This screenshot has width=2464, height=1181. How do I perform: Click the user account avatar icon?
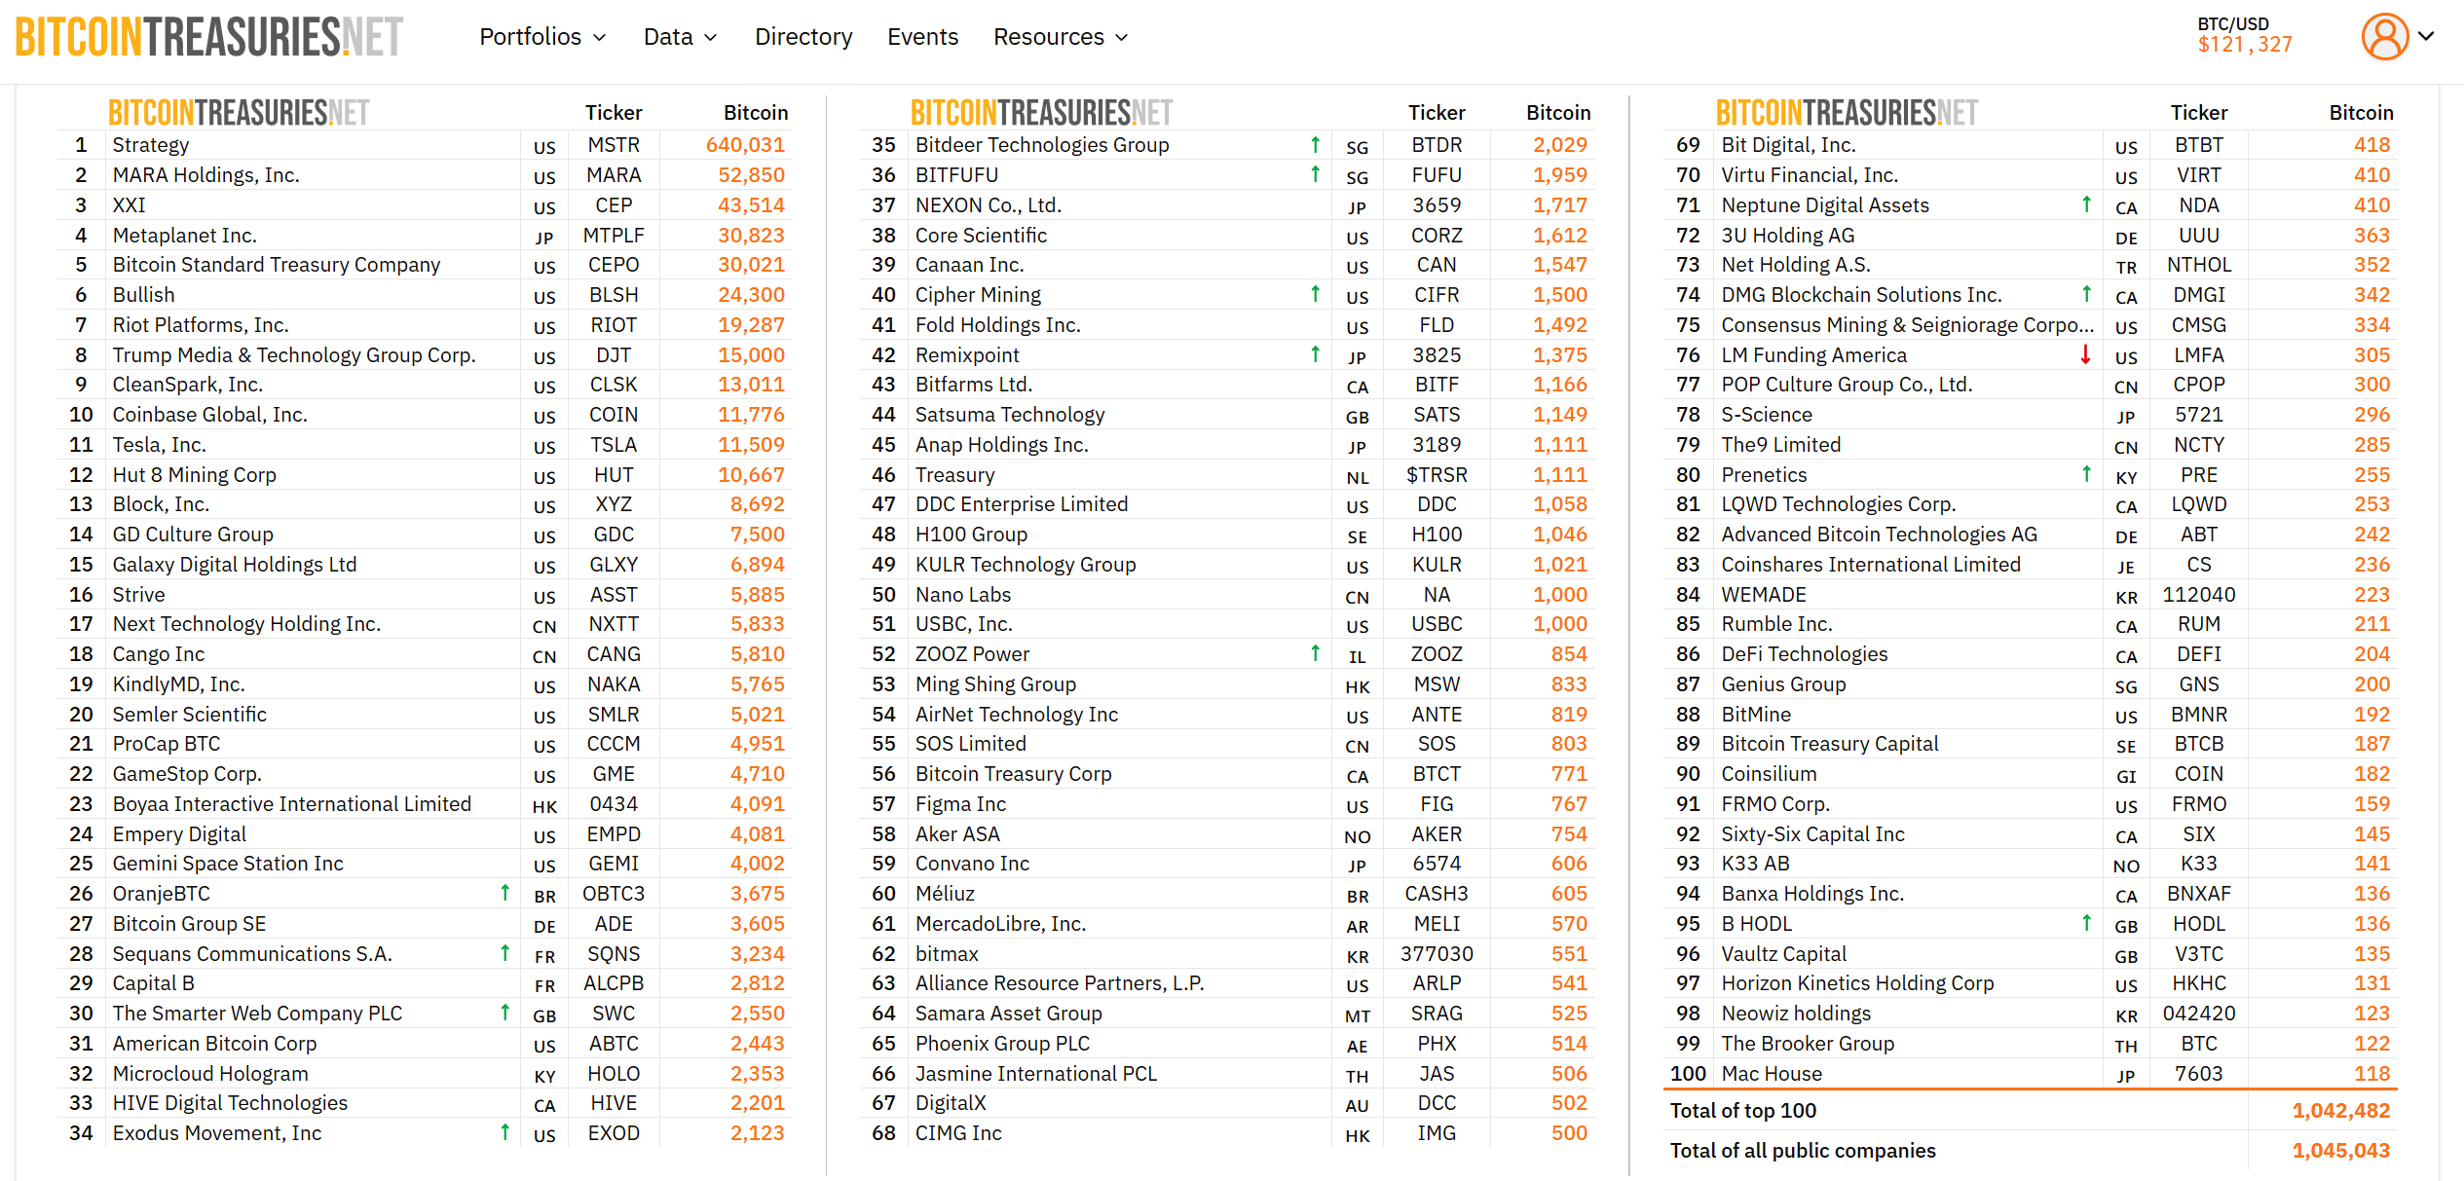point(2383,37)
